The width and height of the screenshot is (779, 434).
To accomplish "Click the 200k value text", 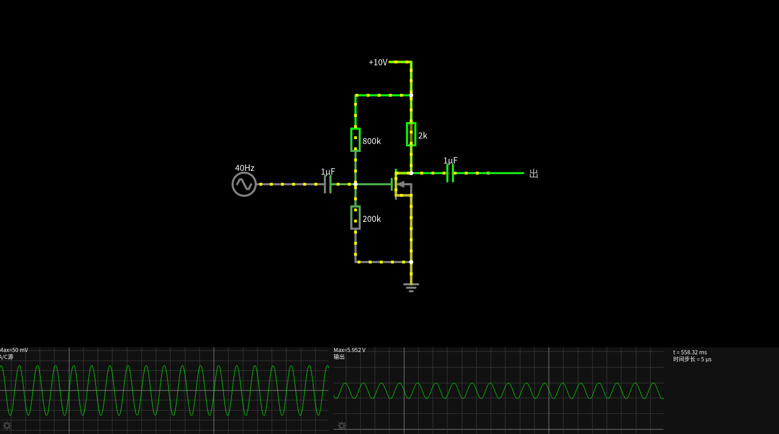I will 372,219.
